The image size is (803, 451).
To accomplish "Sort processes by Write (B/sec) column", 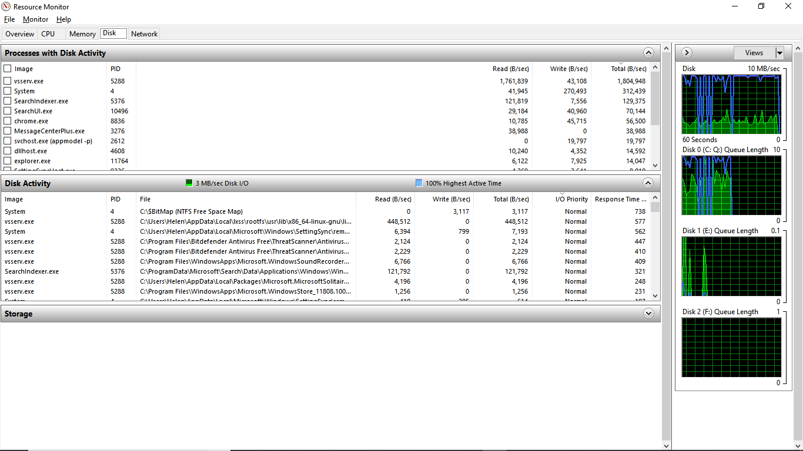I will point(568,69).
